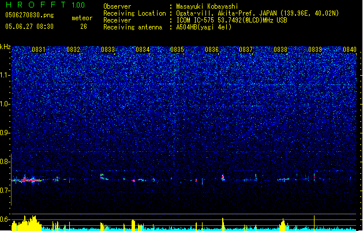Click observer name Masayuki Kobayashi
The image size is (363, 231).
(207, 6)
